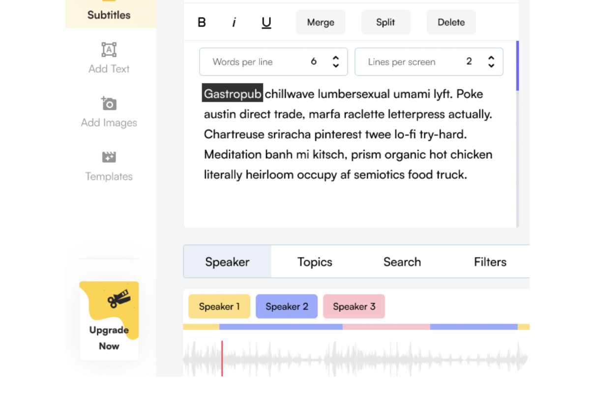
Task: Click the Add Text icon
Action: tap(109, 50)
